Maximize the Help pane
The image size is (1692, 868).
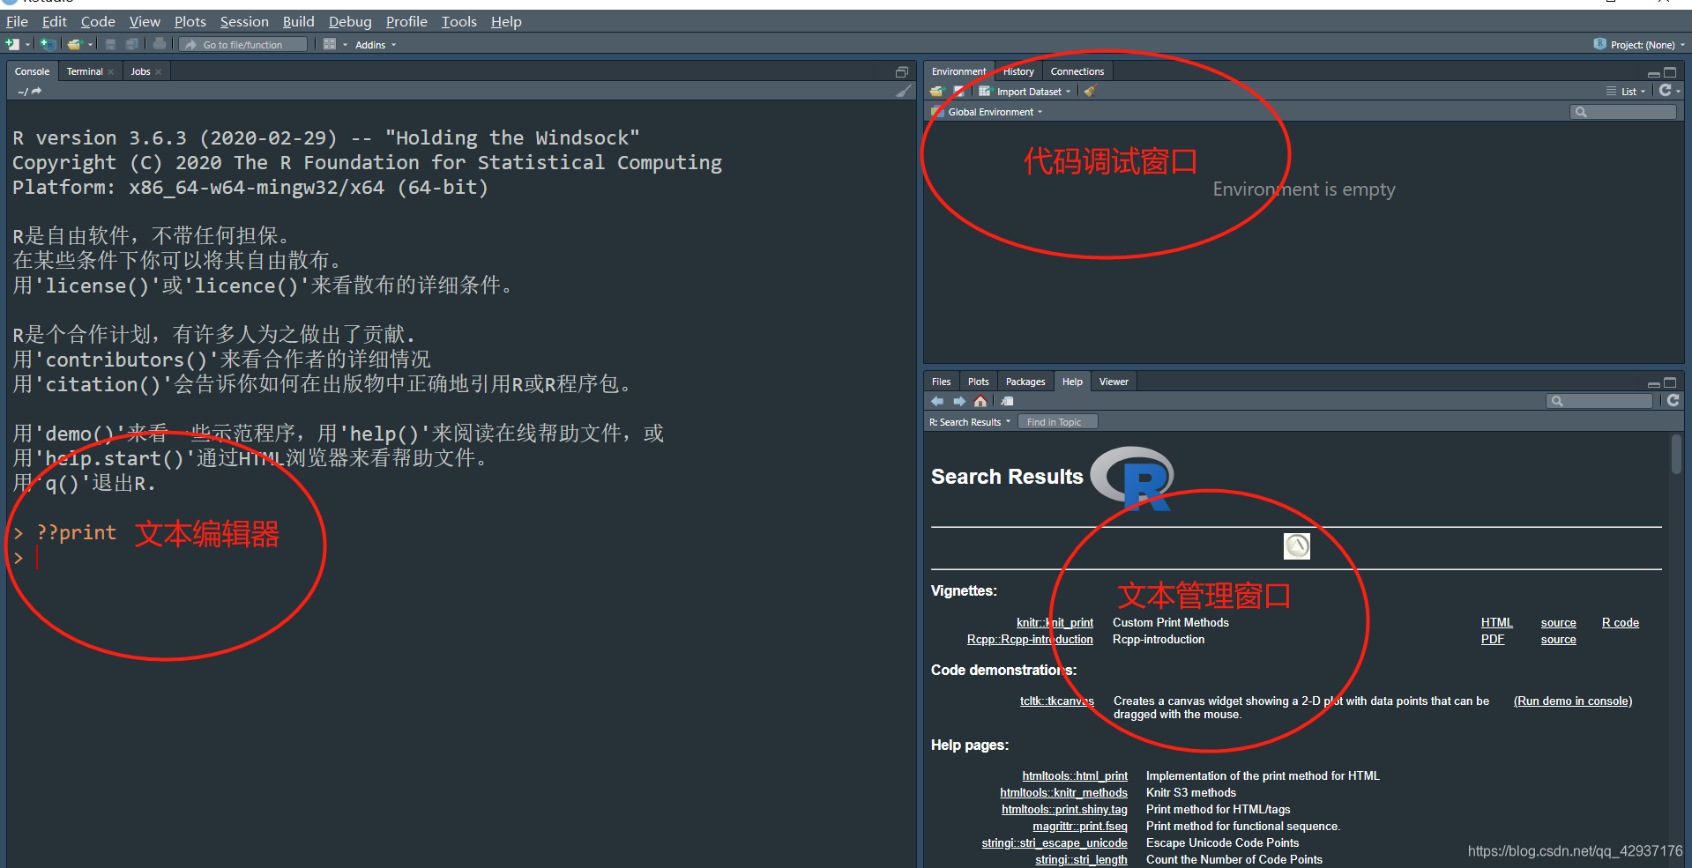[1670, 382]
